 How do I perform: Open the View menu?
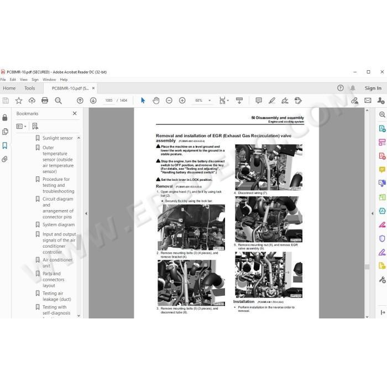(24, 80)
